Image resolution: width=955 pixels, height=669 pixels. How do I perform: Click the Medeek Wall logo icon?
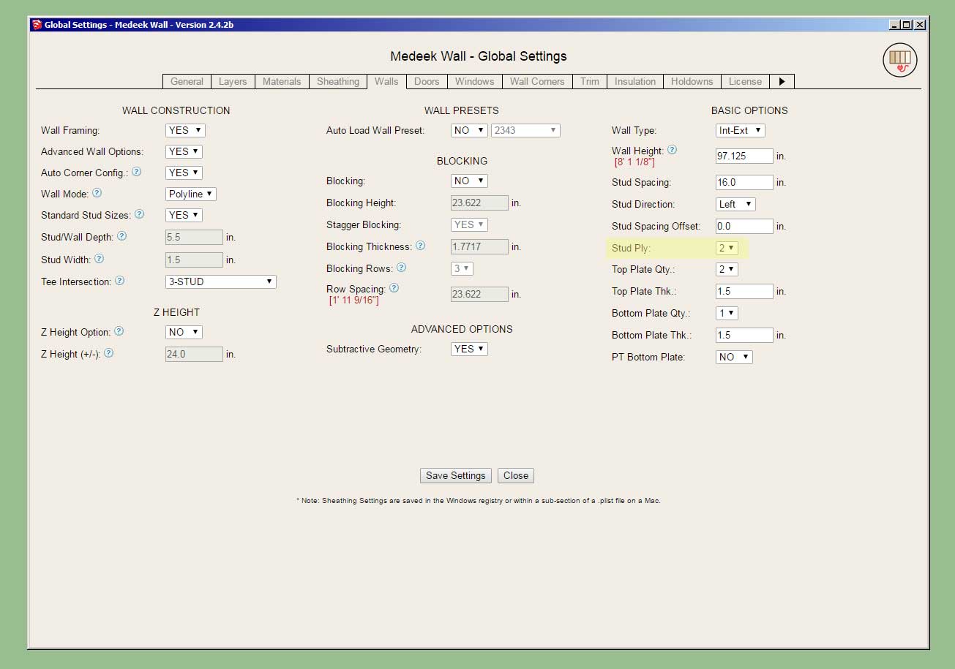[899, 60]
